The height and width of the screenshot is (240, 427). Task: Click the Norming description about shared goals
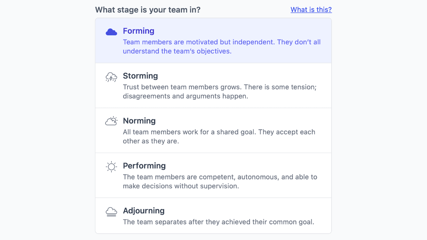tap(219, 136)
